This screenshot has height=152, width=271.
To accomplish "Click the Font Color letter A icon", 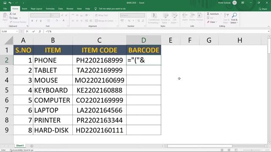I will (64, 21).
